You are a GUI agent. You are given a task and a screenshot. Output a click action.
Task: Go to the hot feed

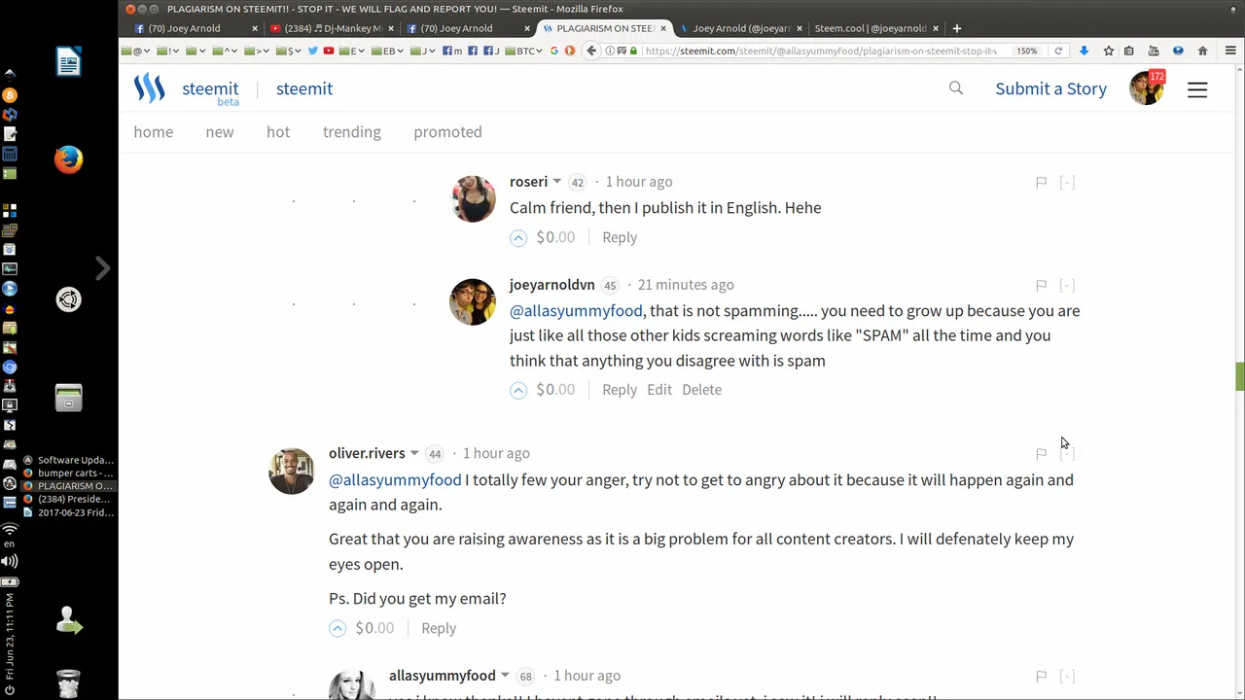[x=278, y=132]
